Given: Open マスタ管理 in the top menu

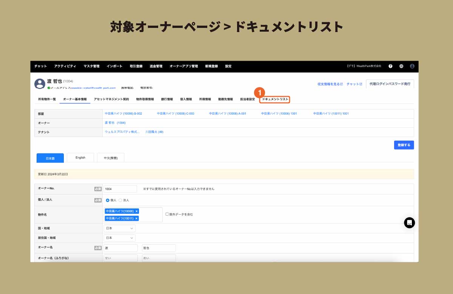Looking at the screenshot, I should coord(91,66).
